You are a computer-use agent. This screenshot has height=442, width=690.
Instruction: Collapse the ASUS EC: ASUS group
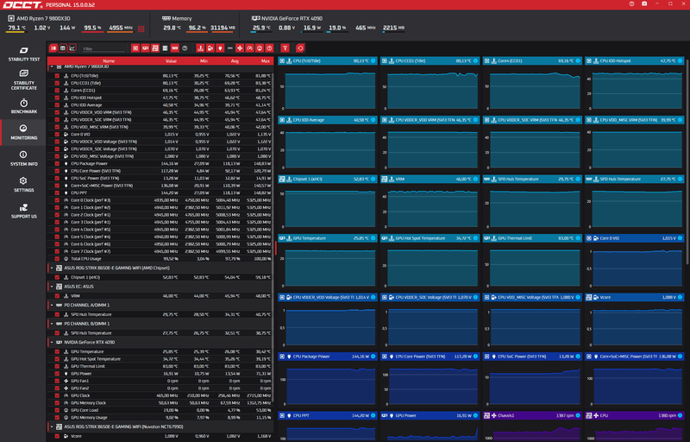pos(51,287)
